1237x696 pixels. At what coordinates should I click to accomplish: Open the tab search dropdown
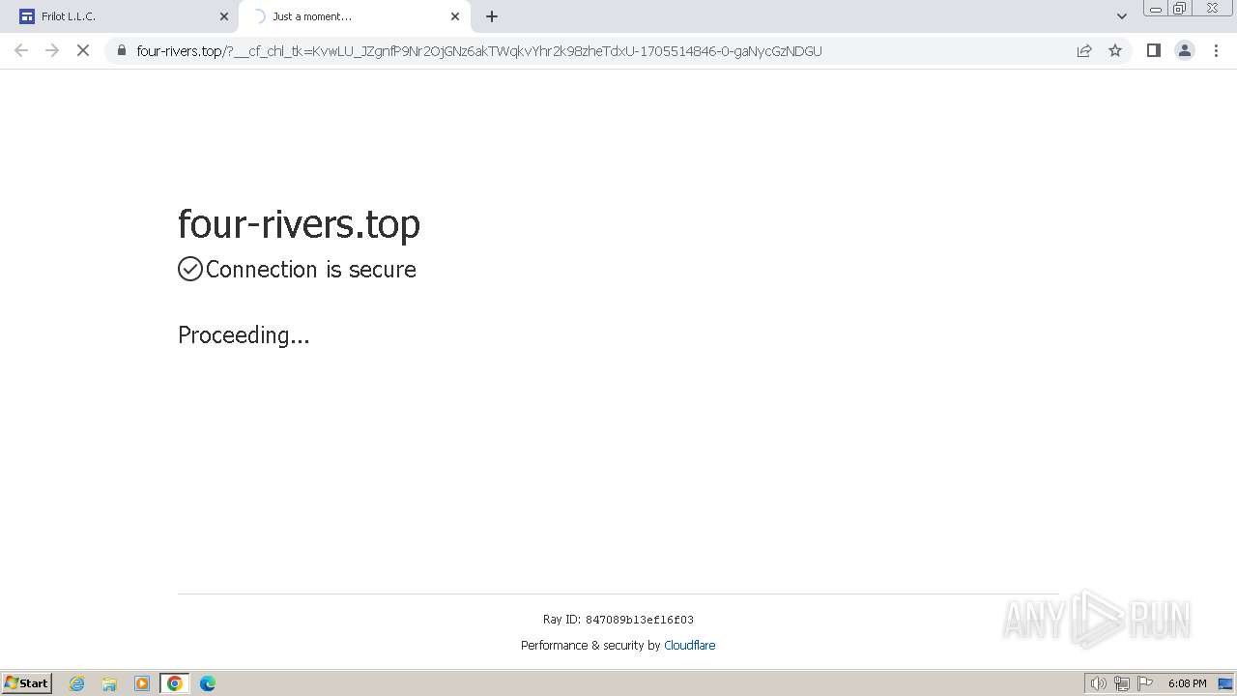click(1122, 16)
